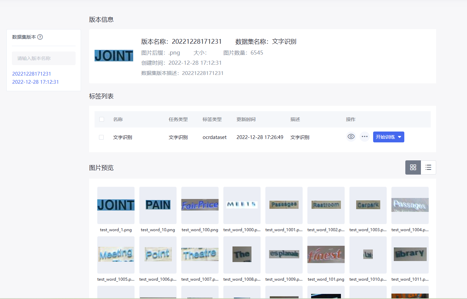Check the select-all checkbox in table header

point(101,119)
